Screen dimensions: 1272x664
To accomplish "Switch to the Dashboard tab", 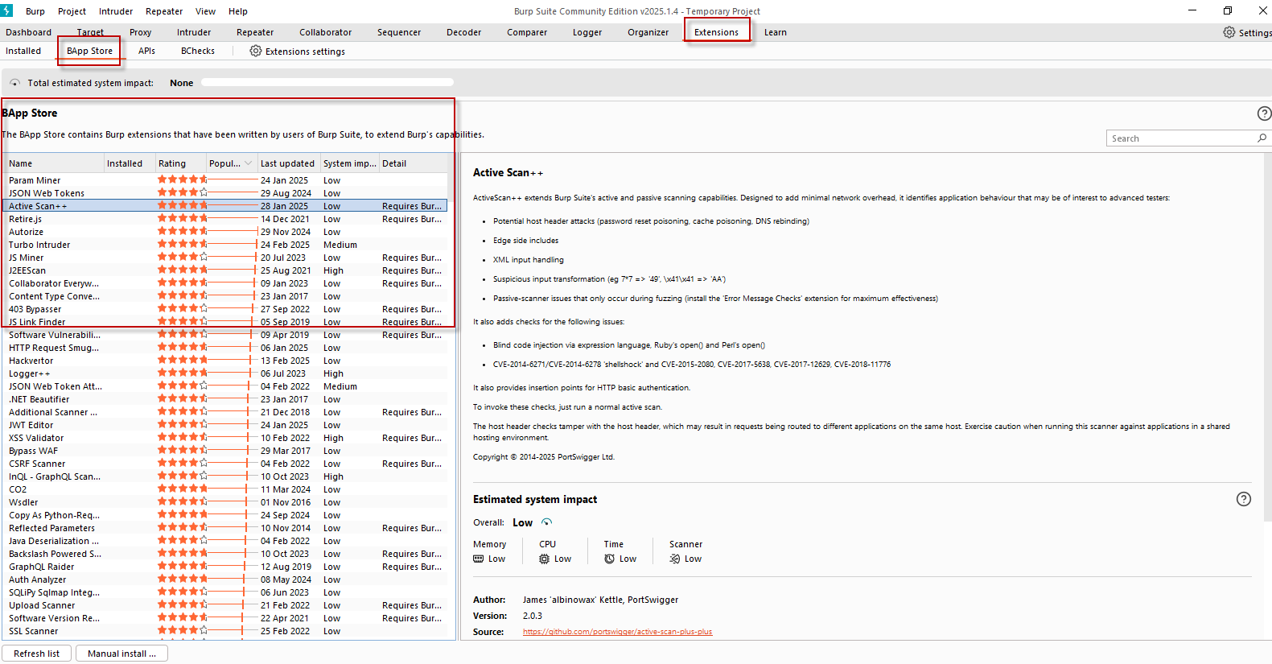I will pyautogui.click(x=28, y=32).
